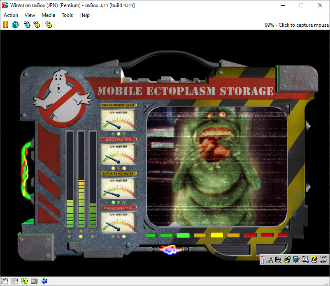
Task: Open the Tools menu
Action: (67, 15)
